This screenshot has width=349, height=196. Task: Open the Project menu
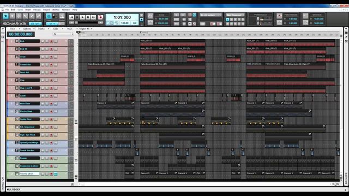tap(46, 10)
